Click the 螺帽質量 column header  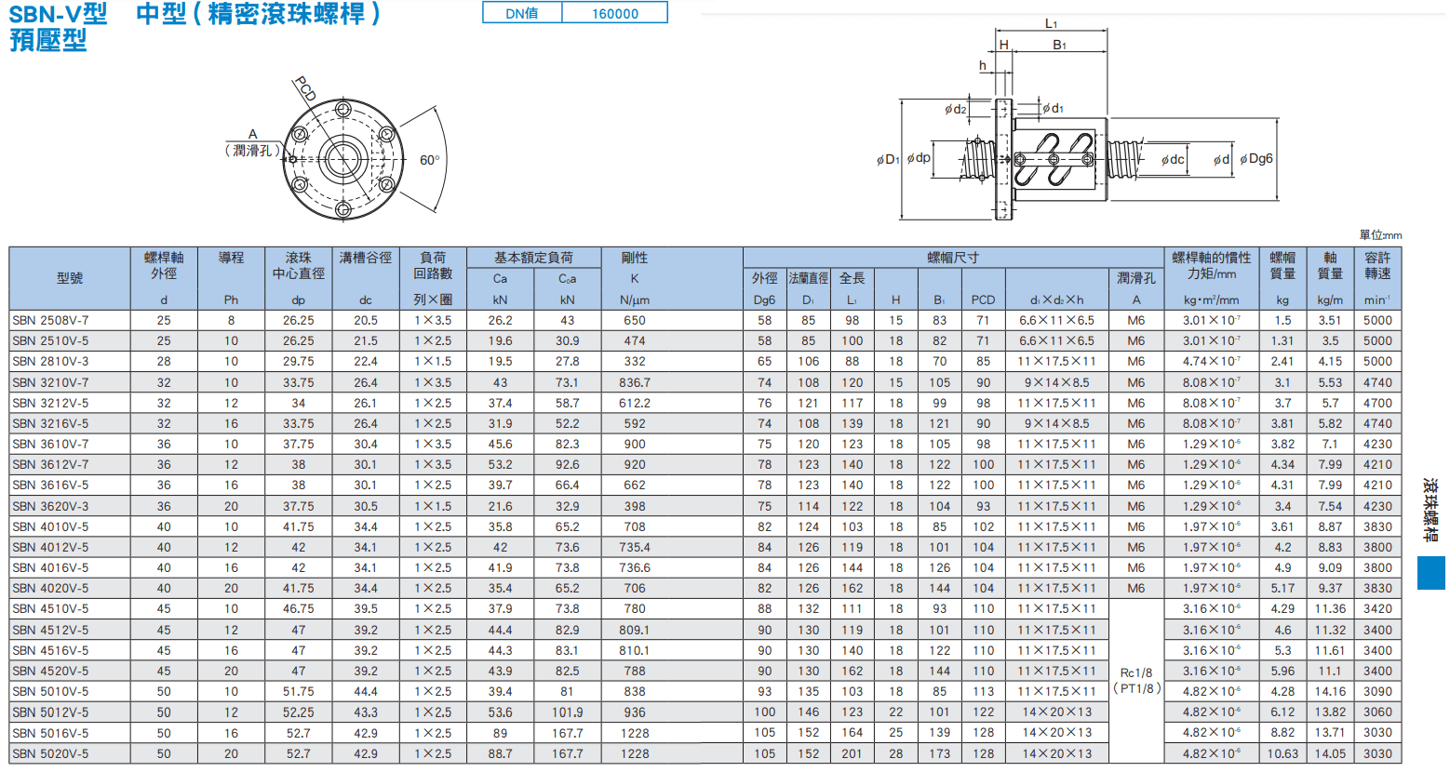(1282, 278)
